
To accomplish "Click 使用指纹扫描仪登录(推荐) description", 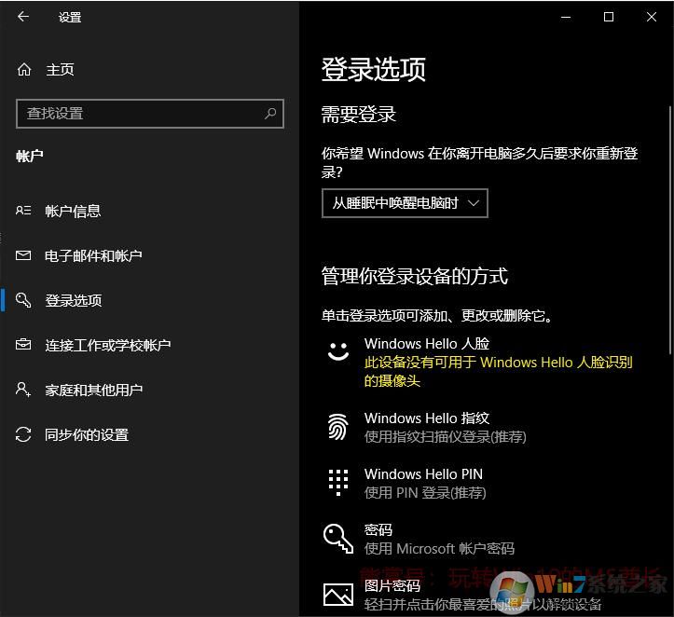I will (446, 436).
